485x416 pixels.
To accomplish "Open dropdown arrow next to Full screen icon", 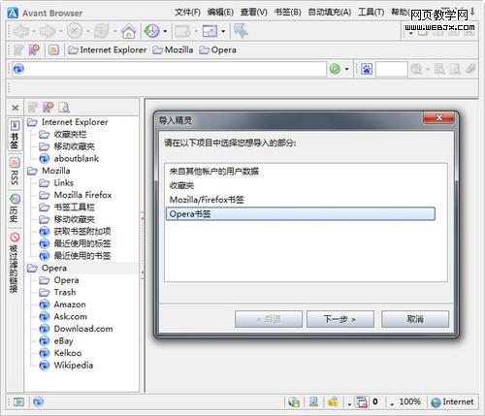I will [x=223, y=32].
